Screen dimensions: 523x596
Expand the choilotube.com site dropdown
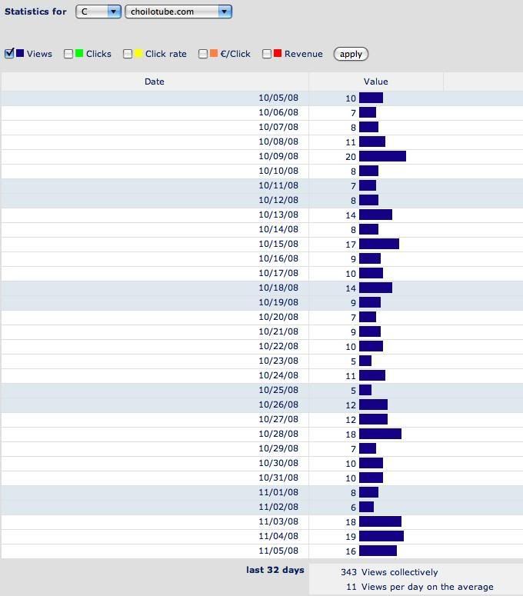[178, 12]
